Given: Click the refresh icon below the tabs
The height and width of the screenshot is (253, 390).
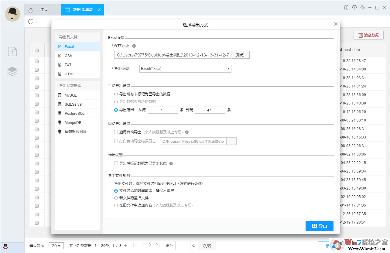Looking at the screenshot, I should [30, 22].
